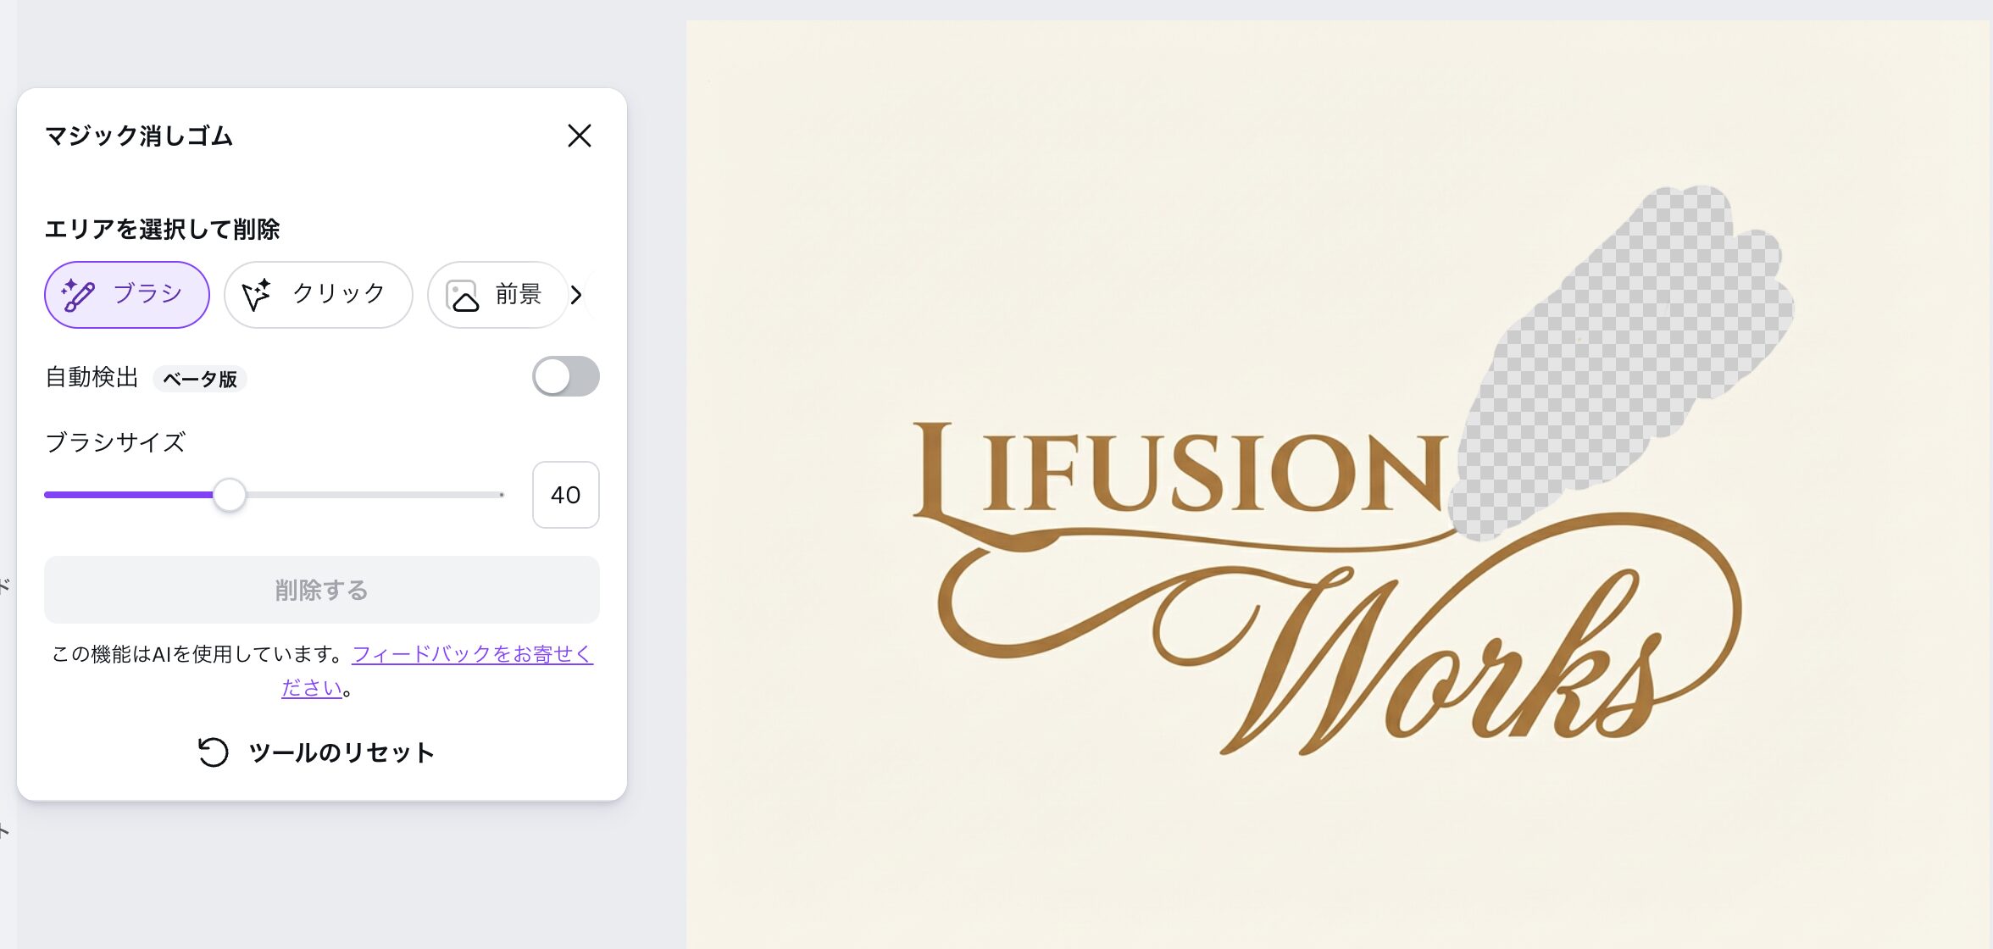The width and height of the screenshot is (1993, 949).
Task: Close the マジック消しゴム panel
Action: (580, 136)
